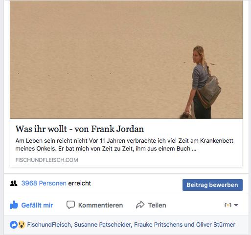Open the post-as dropdown arrow
Image resolution: width=251 pixels, height=235 pixels.
click(x=236, y=205)
